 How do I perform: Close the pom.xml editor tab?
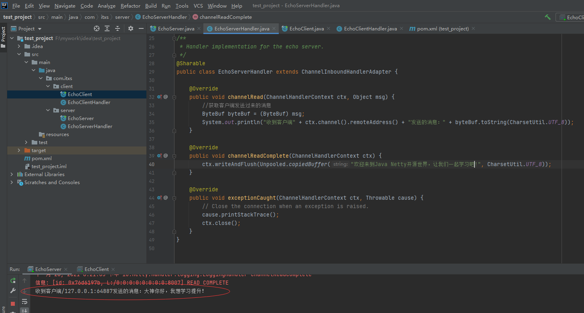point(473,28)
